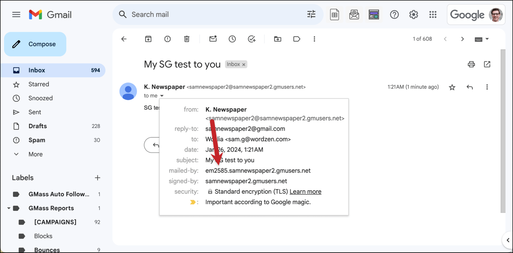
Task: Click the Learn more encryption link
Action: 305,192
